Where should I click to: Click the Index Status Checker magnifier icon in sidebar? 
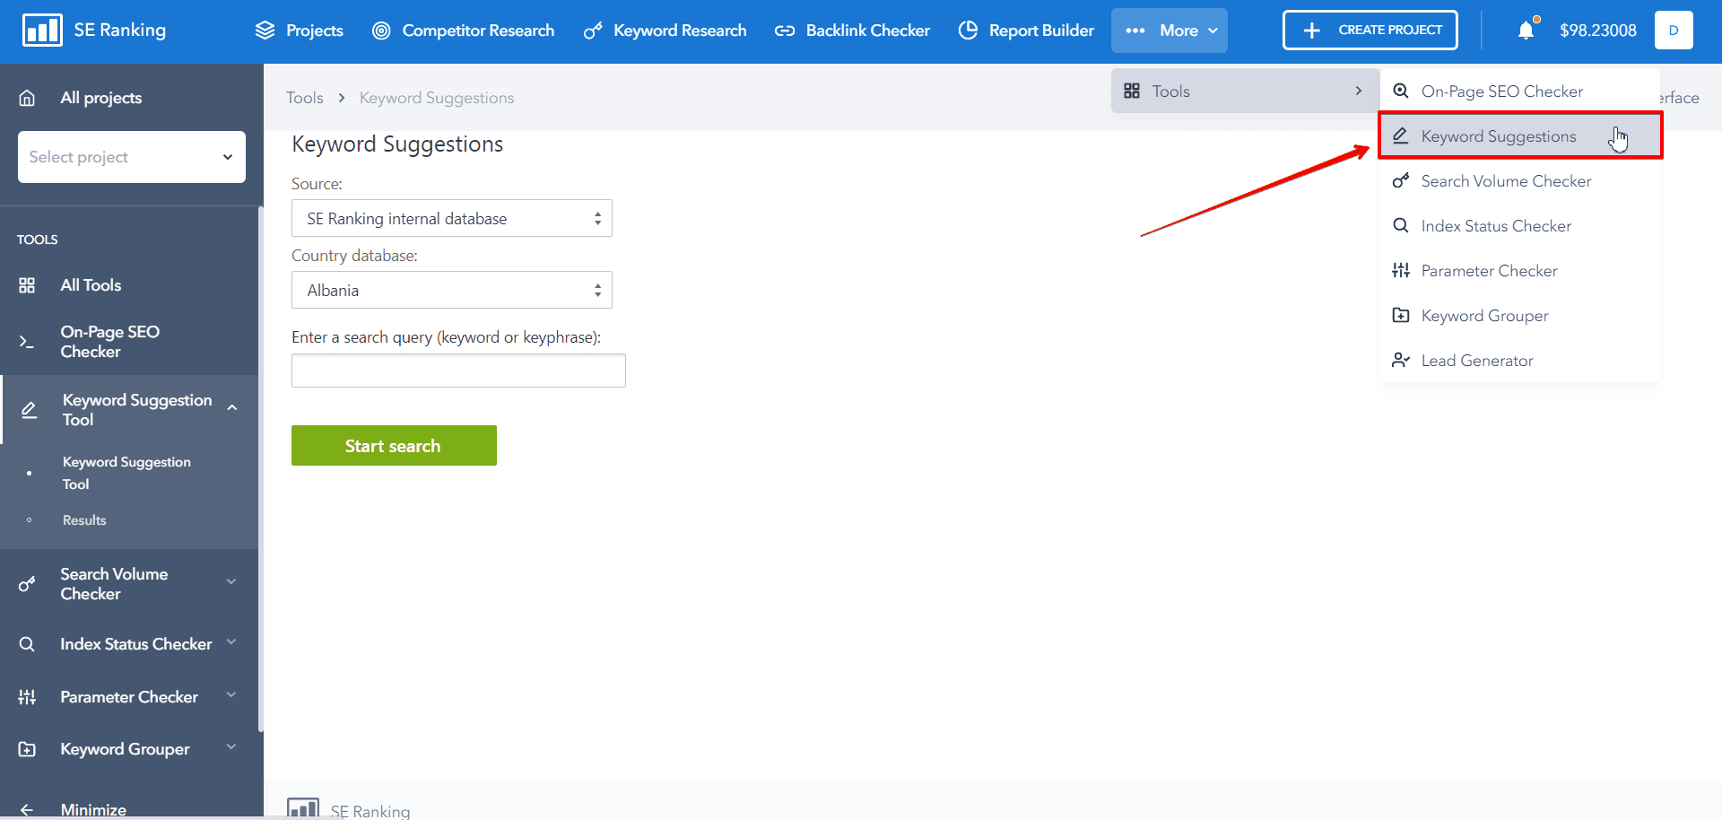[27, 644]
